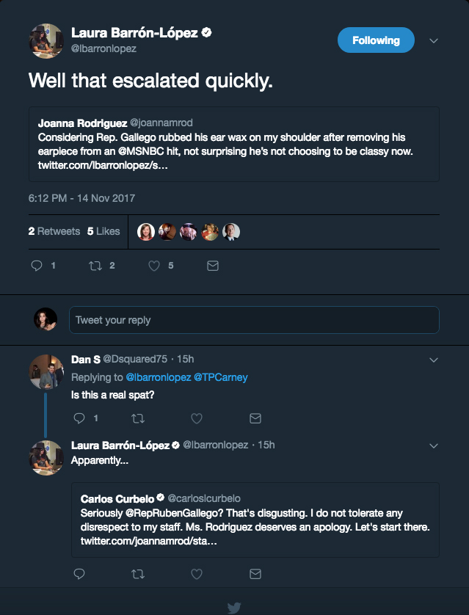This screenshot has height=615, width=469.
Task: View the 5 Likes list
Action: 103,231
